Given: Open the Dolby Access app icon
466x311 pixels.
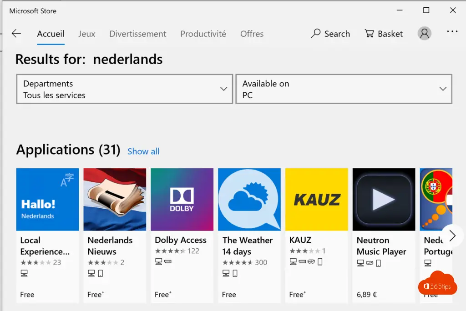Looking at the screenshot, I should [182, 199].
